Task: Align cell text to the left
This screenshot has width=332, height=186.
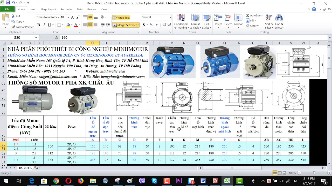Action: [x=85, y=25]
